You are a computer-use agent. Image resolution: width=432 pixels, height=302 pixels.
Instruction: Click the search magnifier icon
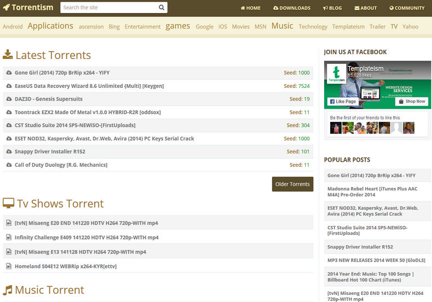point(162,8)
